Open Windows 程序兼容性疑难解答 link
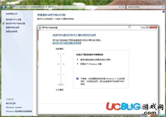The width and height of the screenshot is (166, 117). 19,111
